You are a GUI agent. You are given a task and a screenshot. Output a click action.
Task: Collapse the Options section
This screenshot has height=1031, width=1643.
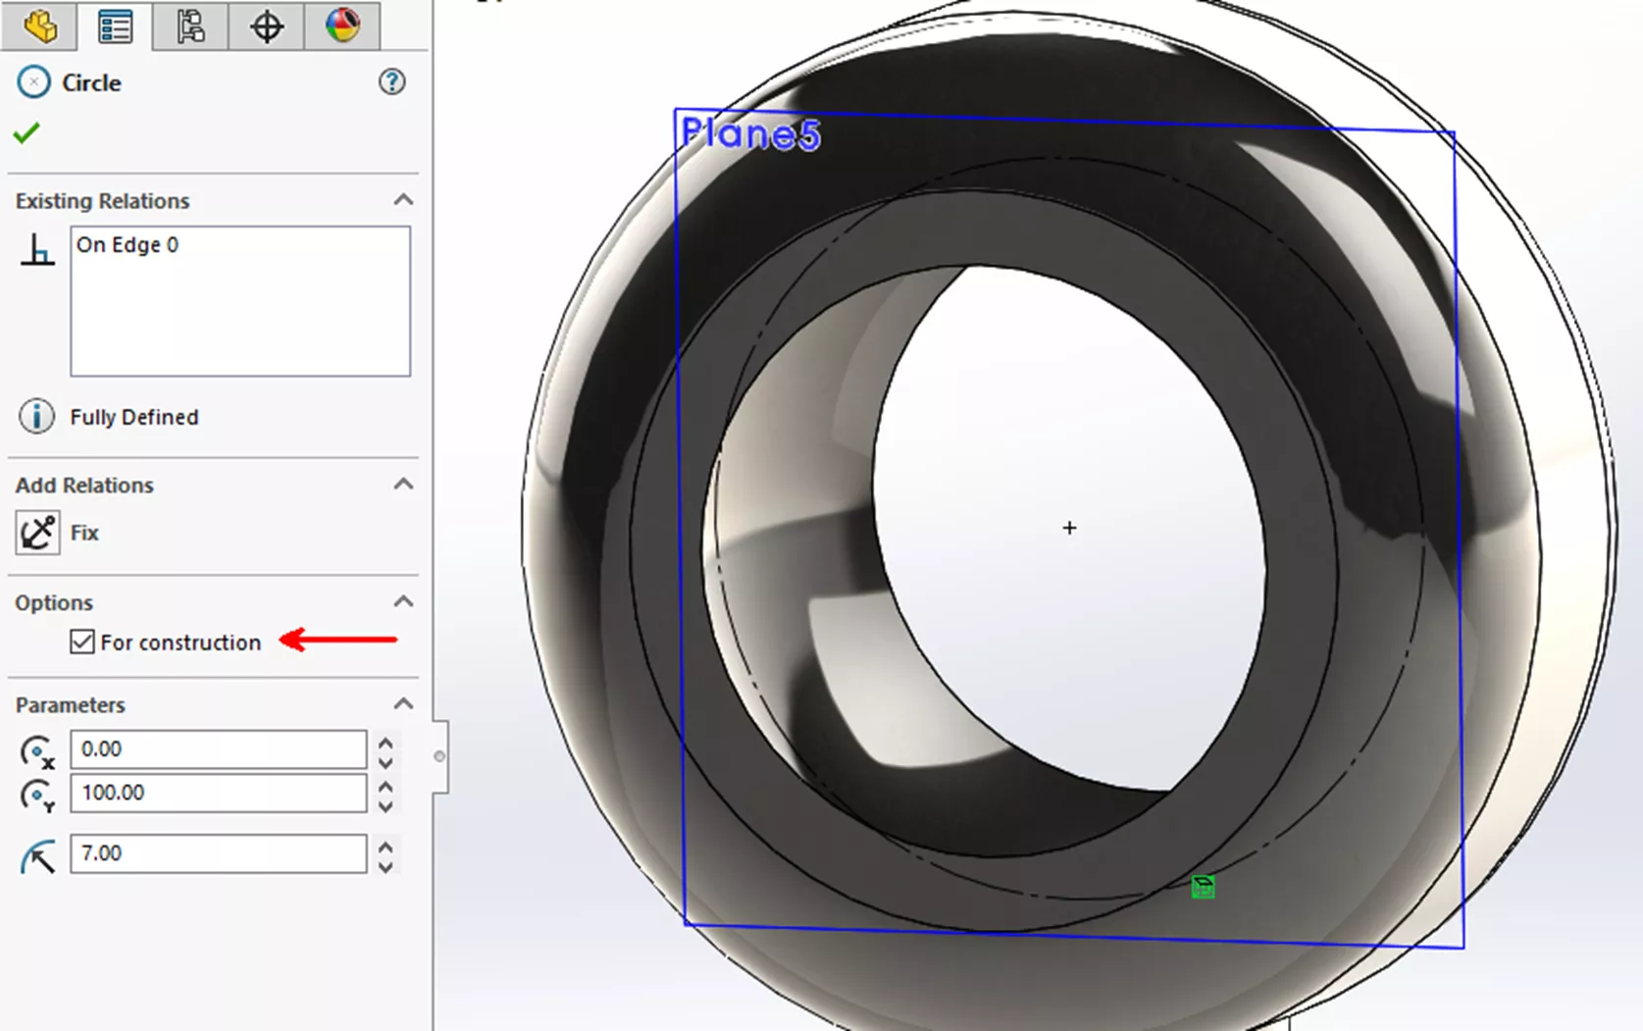[x=402, y=600]
